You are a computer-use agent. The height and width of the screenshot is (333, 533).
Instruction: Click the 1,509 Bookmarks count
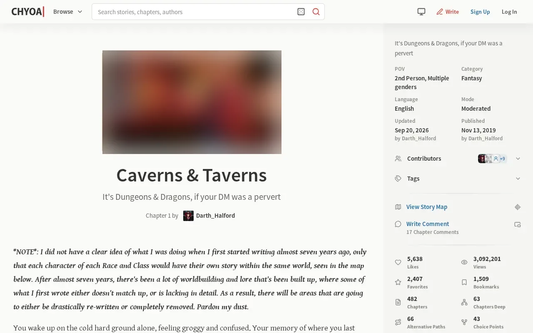pos(481,279)
